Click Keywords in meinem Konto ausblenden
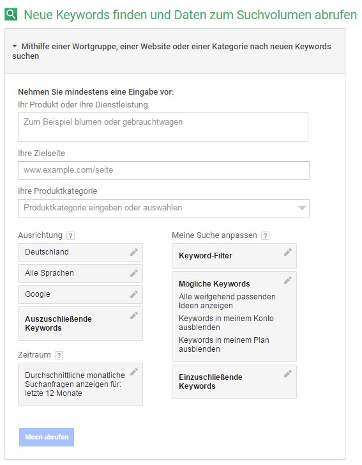Viewport: 362px width, 465px height. pos(226,322)
